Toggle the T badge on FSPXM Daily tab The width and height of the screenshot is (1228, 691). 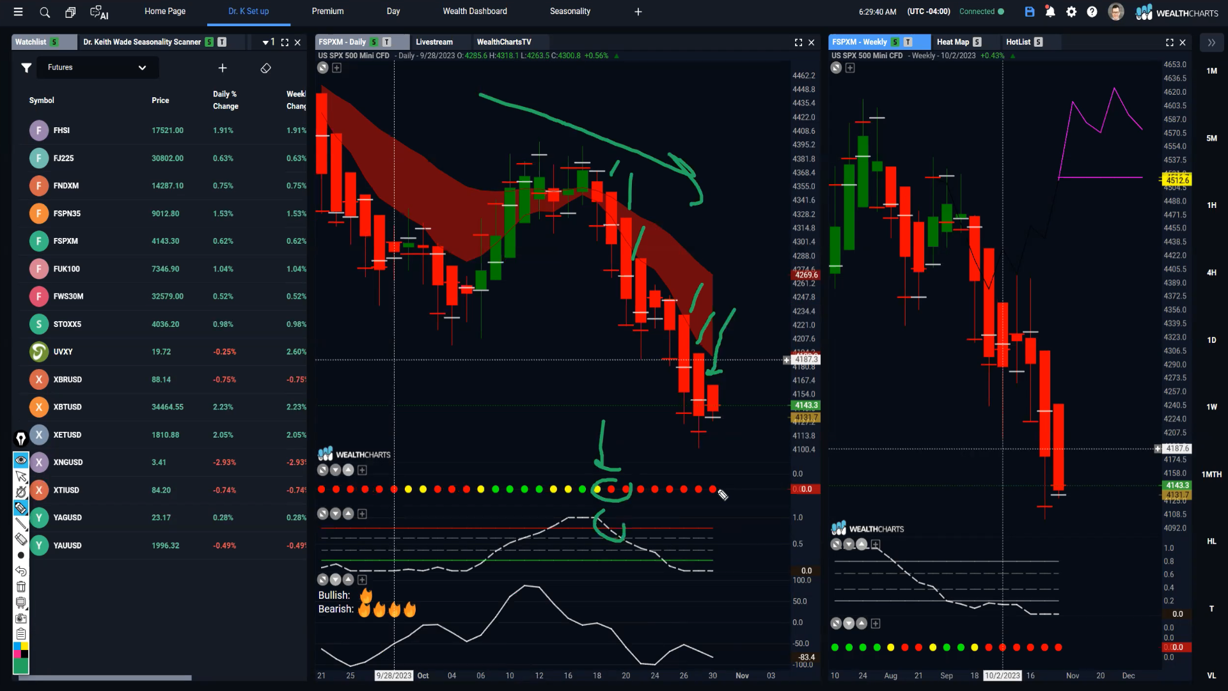pos(387,42)
